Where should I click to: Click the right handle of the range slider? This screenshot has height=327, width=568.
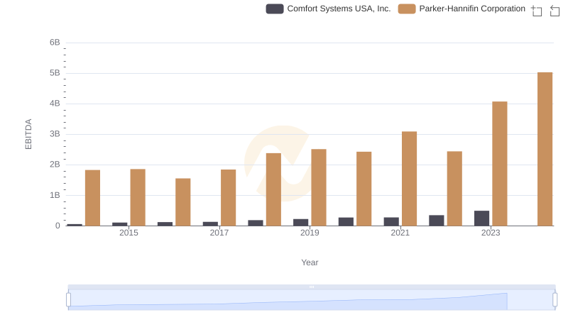tap(555, 300)
